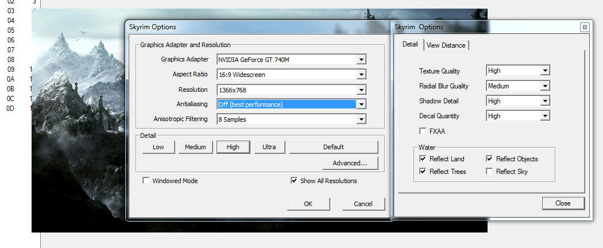Uncheck Show All Resolutions
This screenshot has width=603, height=248.
[x=295, y=181]
